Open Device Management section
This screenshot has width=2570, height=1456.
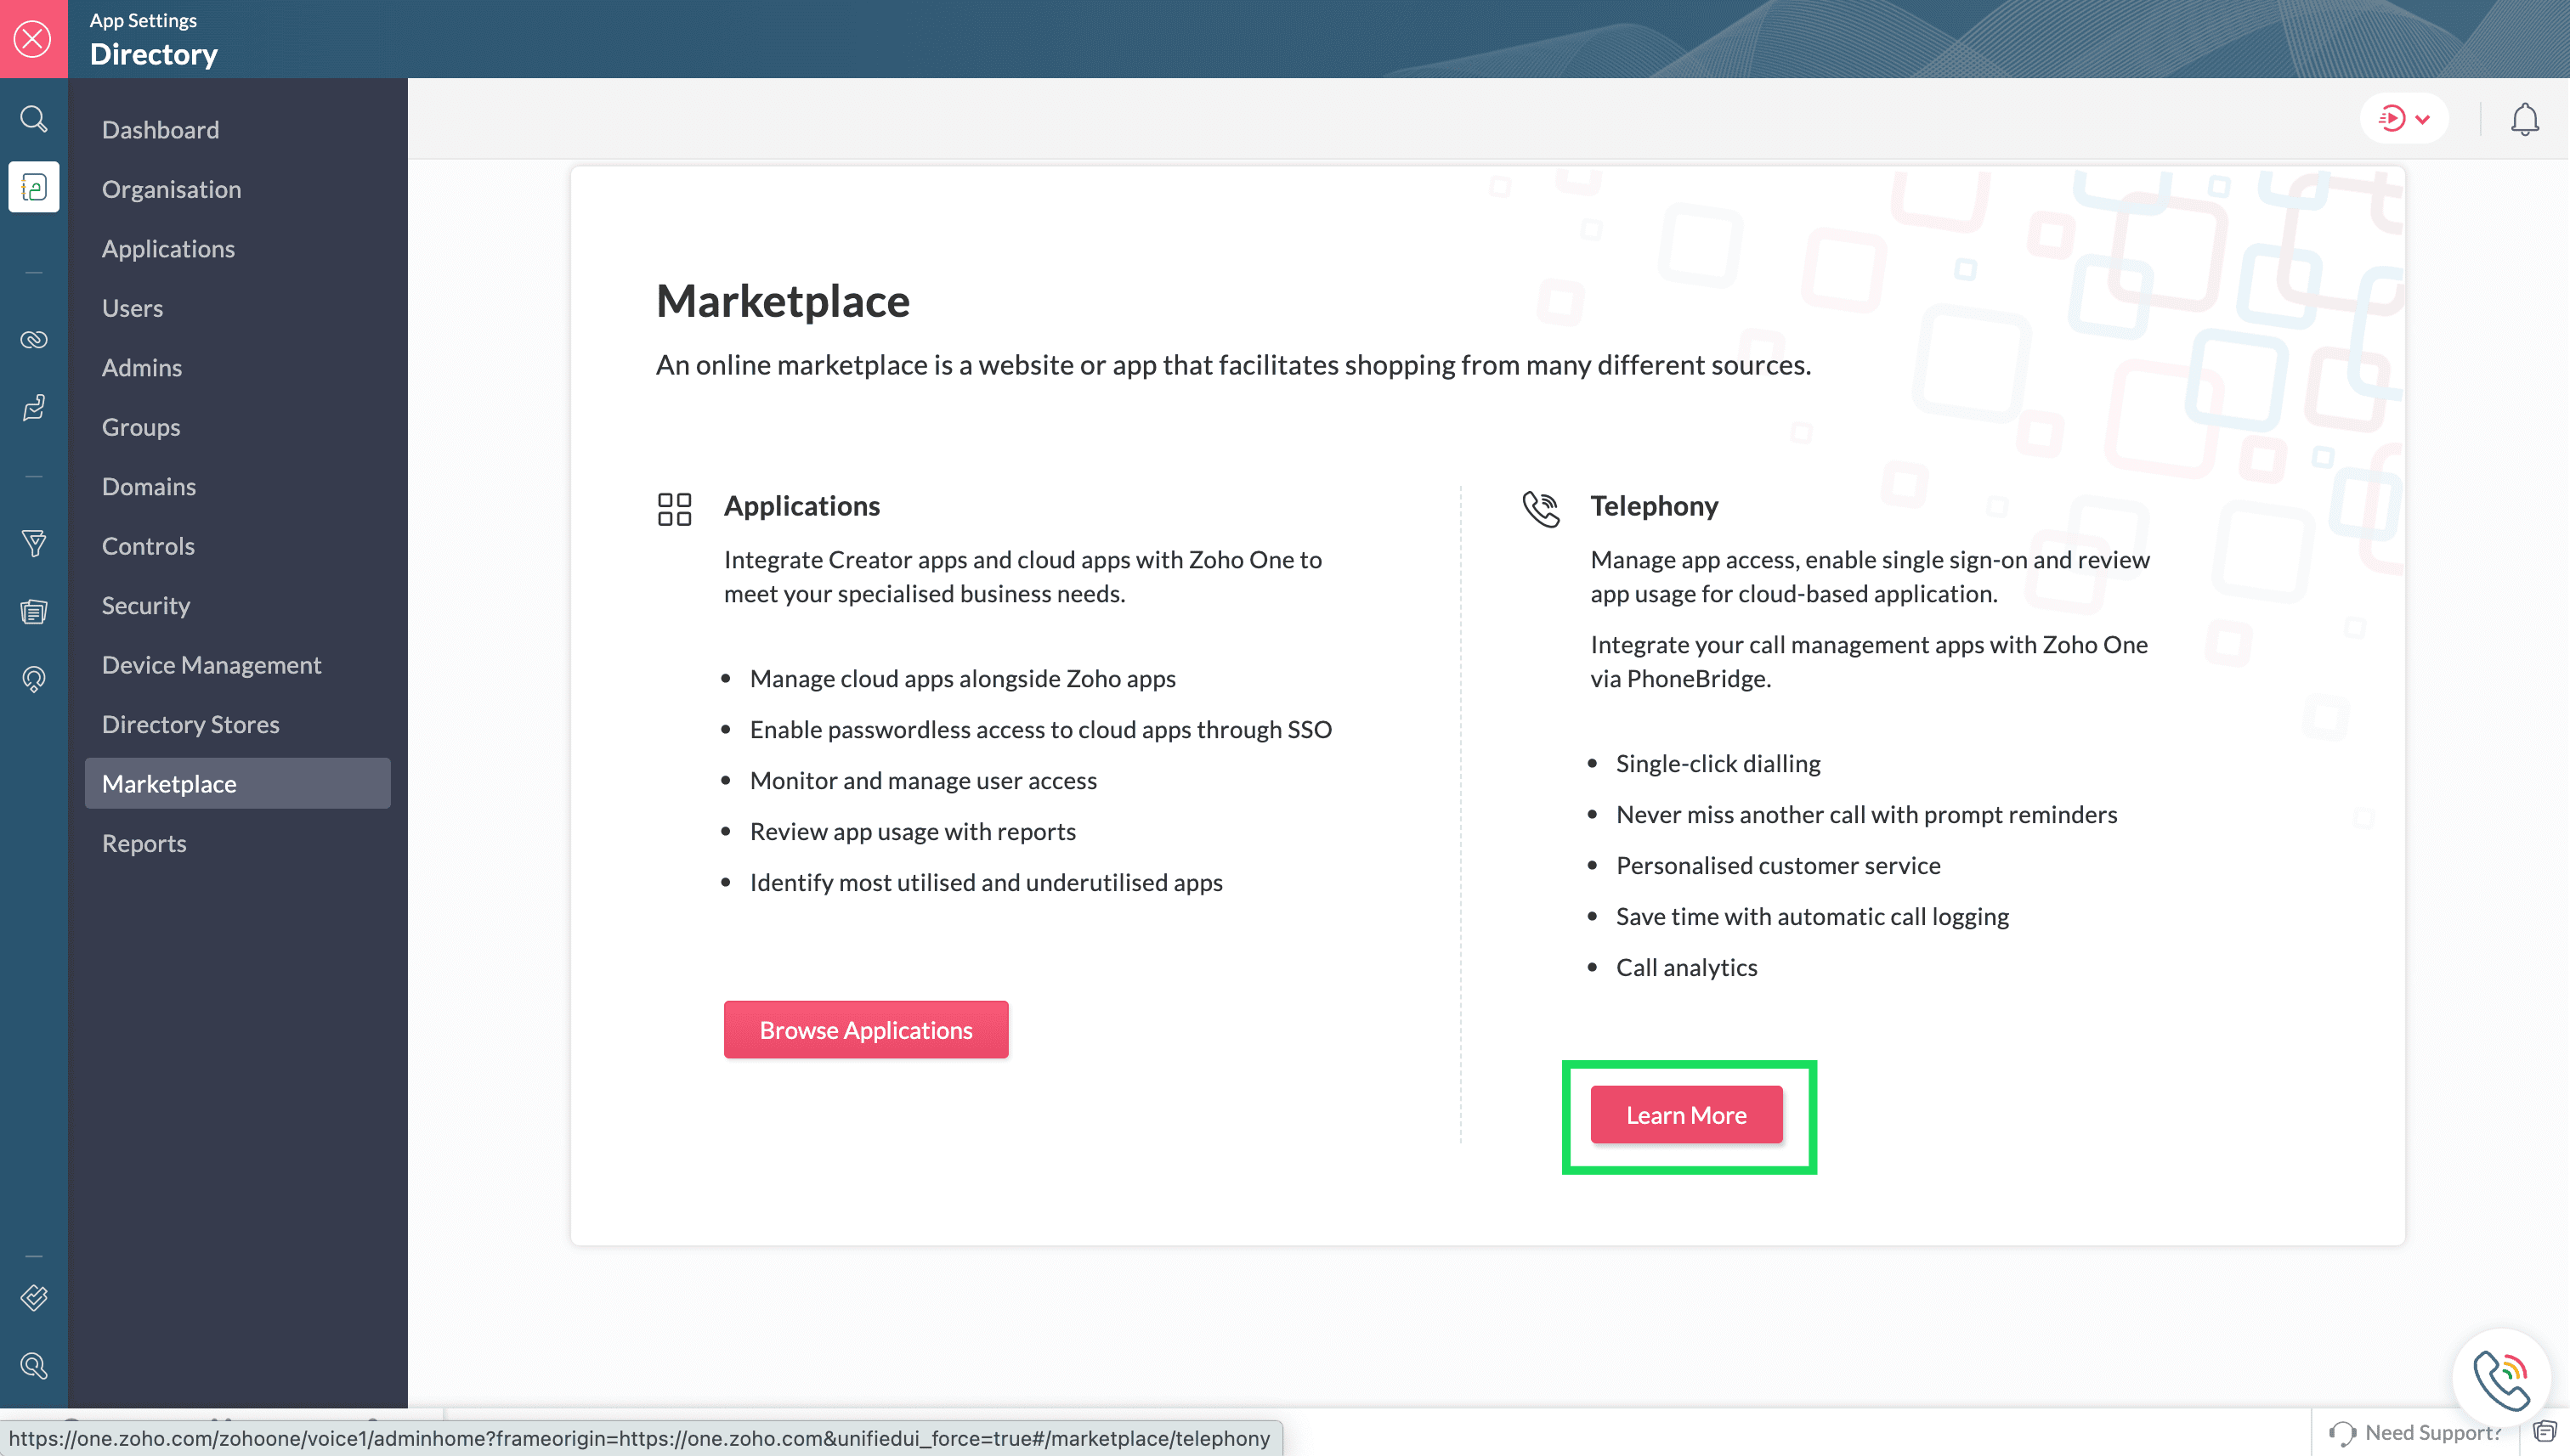pyautogui.click(x=211, y=665)
